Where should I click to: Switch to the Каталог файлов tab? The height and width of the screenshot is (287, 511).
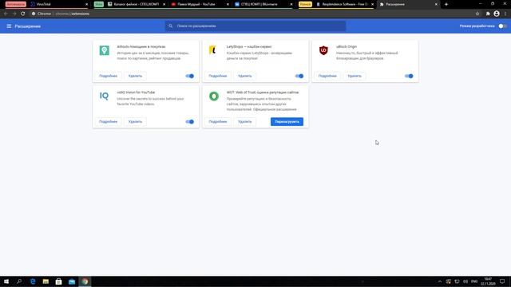137,4
